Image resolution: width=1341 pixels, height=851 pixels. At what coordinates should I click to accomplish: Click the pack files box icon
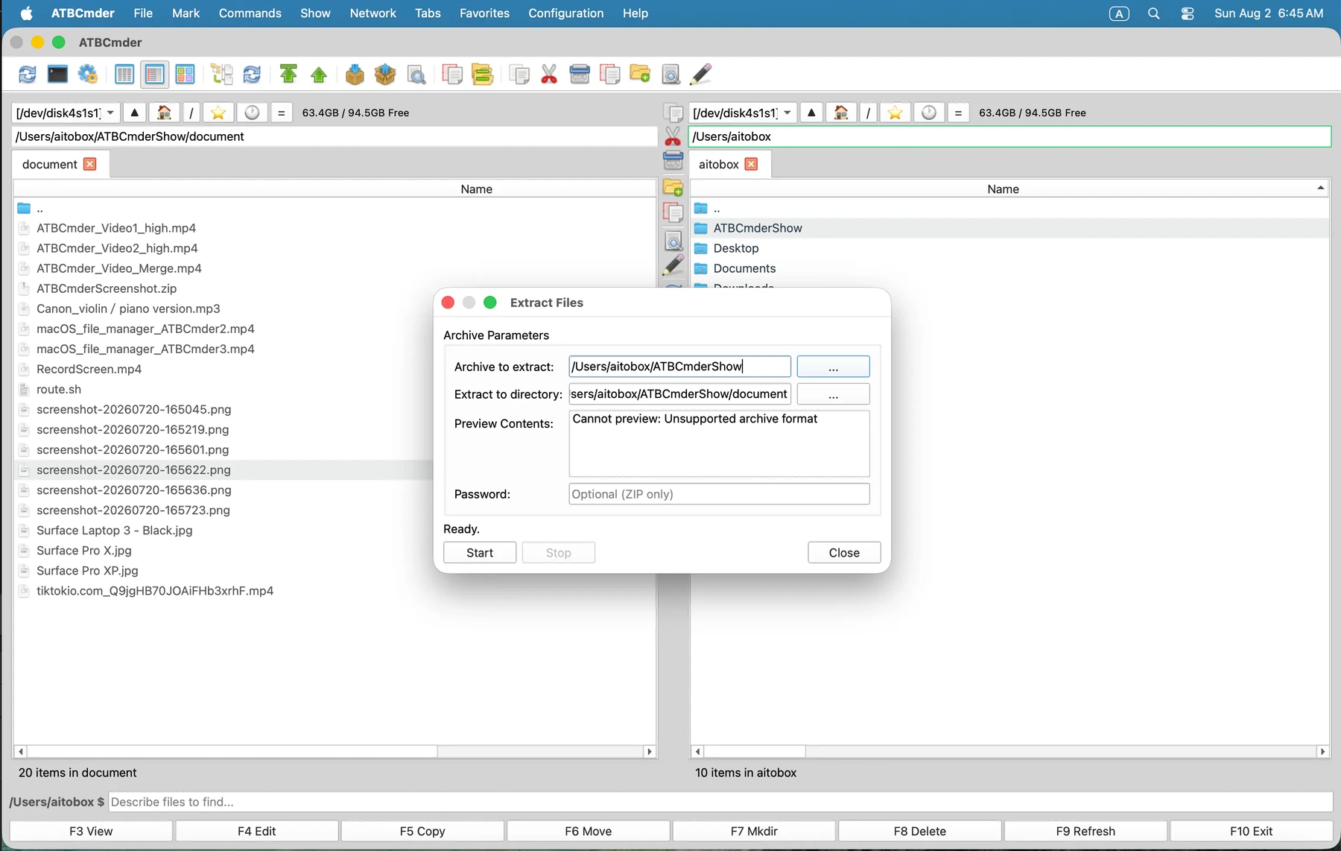[355, 75]
